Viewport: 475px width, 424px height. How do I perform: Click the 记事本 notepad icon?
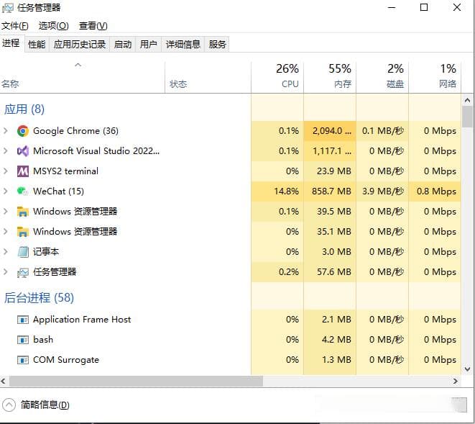pos(23,252)
